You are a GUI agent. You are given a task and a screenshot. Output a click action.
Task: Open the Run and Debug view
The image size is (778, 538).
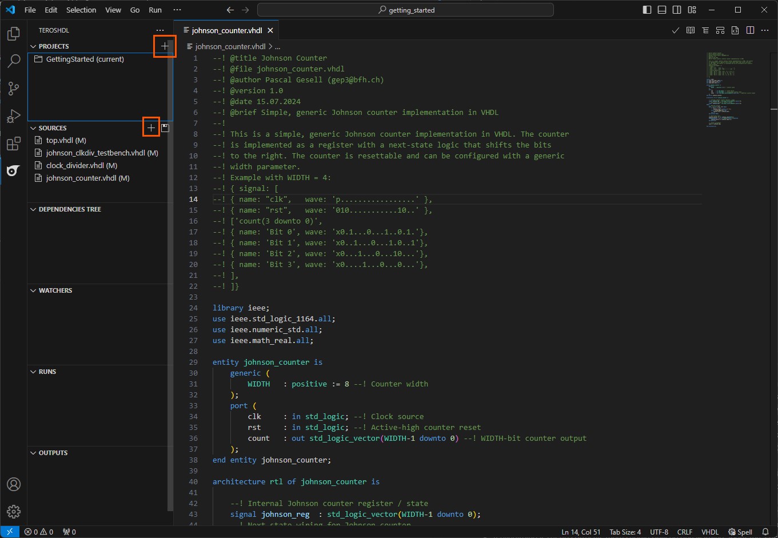14,117
